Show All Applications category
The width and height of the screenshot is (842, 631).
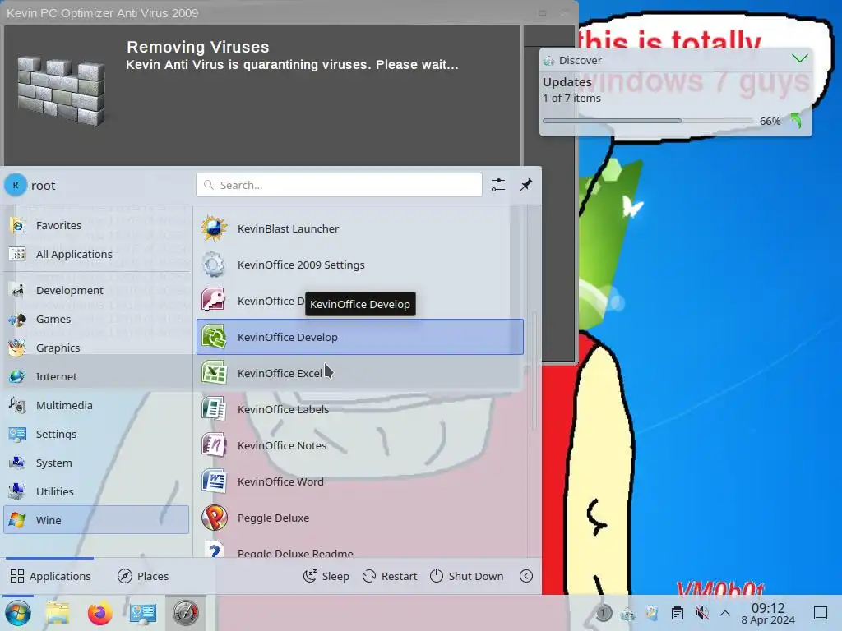96,254
